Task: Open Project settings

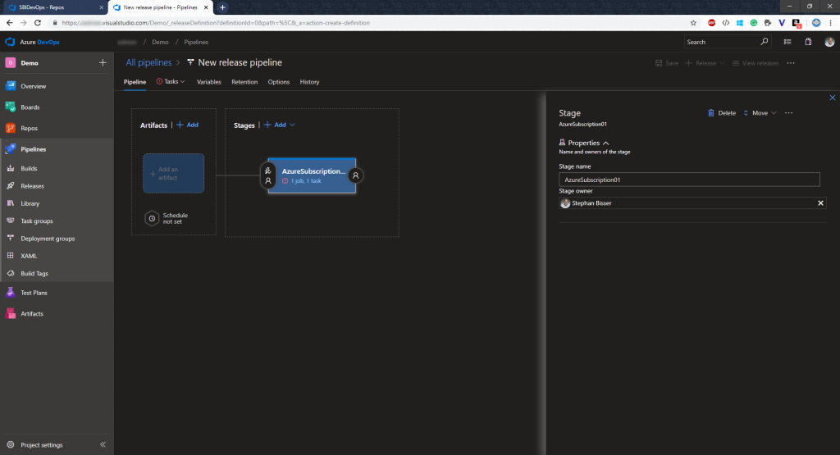Action: [x=41, y=445]
